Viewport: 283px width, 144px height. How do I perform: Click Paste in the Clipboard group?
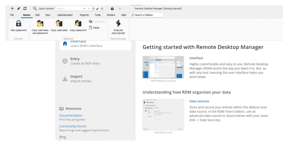[94, 28]
